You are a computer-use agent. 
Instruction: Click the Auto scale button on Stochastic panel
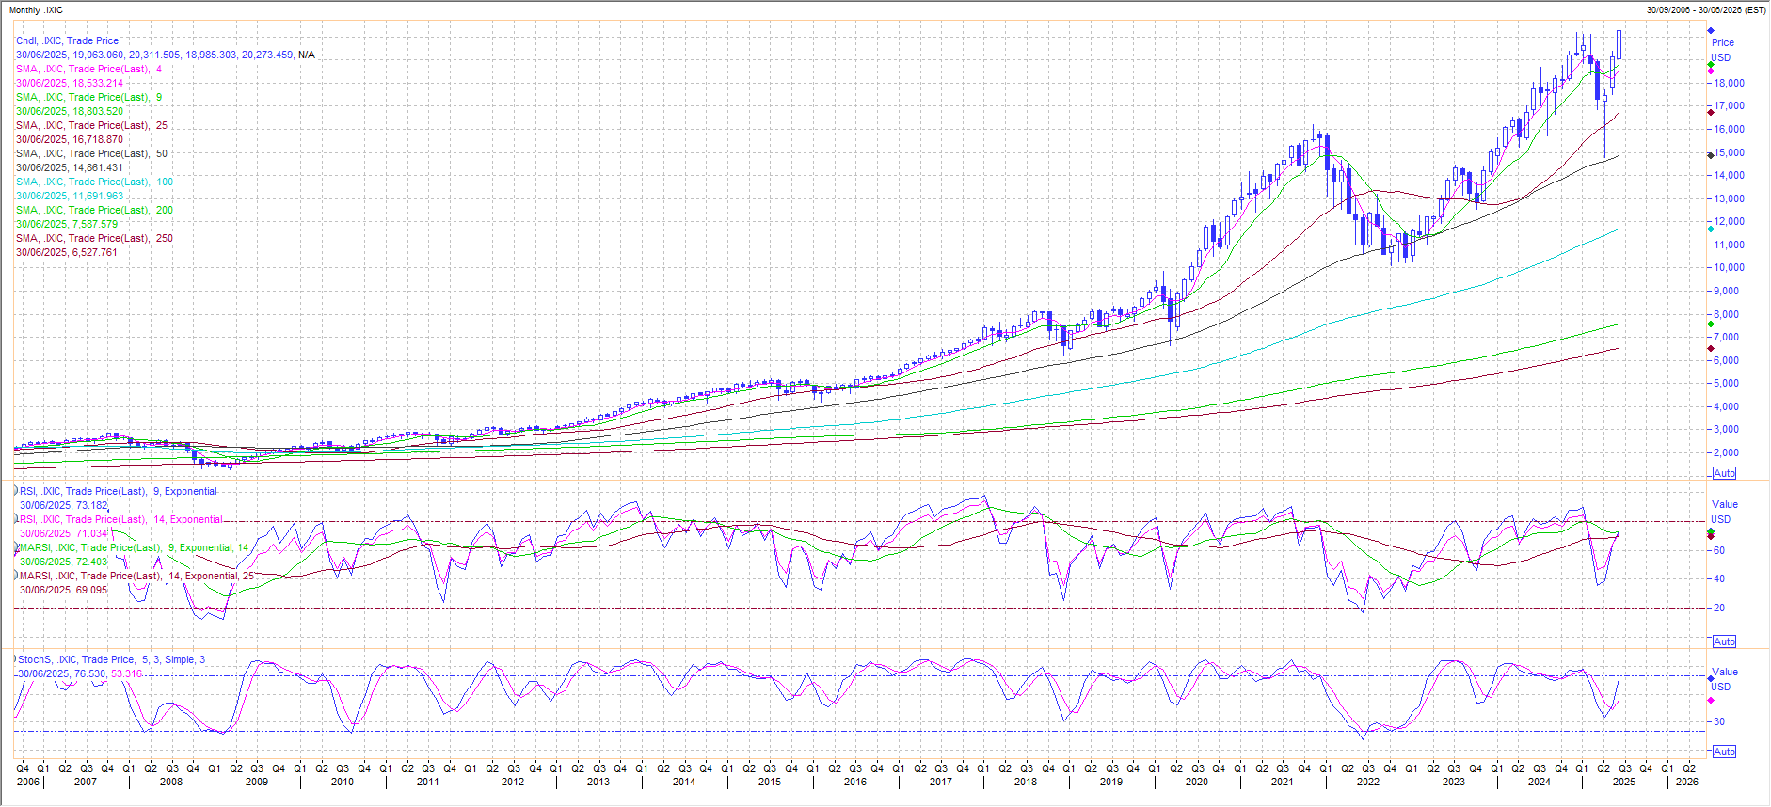pyautogui.click(x=1724, y=752)
